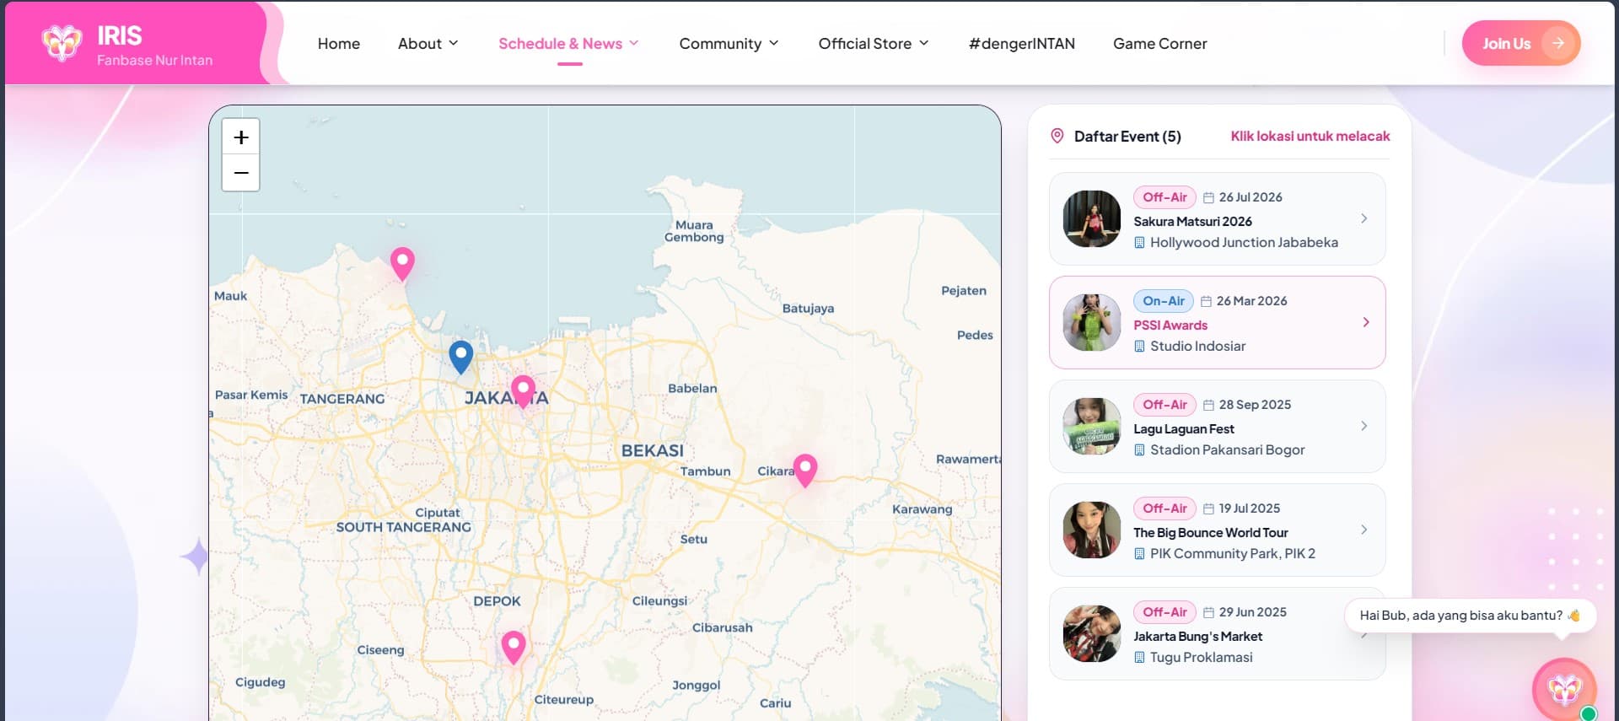Screen dimensions: 1619x721
Task: Select the blue map pin near Jakarta
Action: (x=460, y=357)
